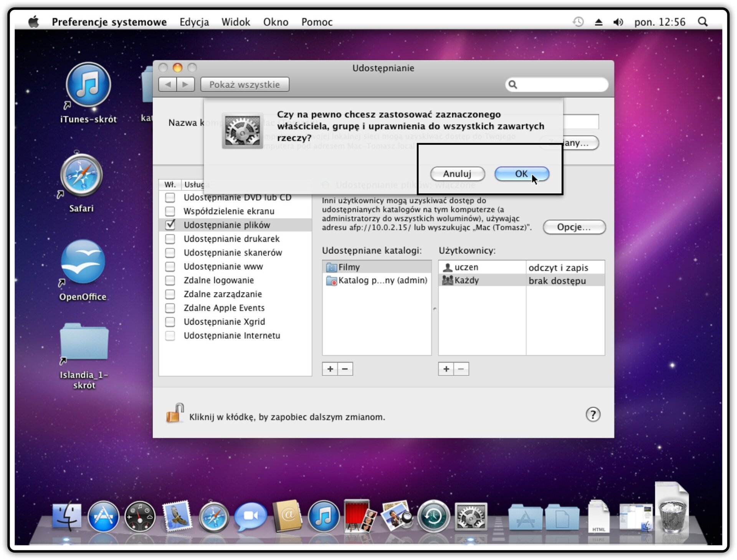
Task: Open Okno menu
Action: tap(276, 22)
